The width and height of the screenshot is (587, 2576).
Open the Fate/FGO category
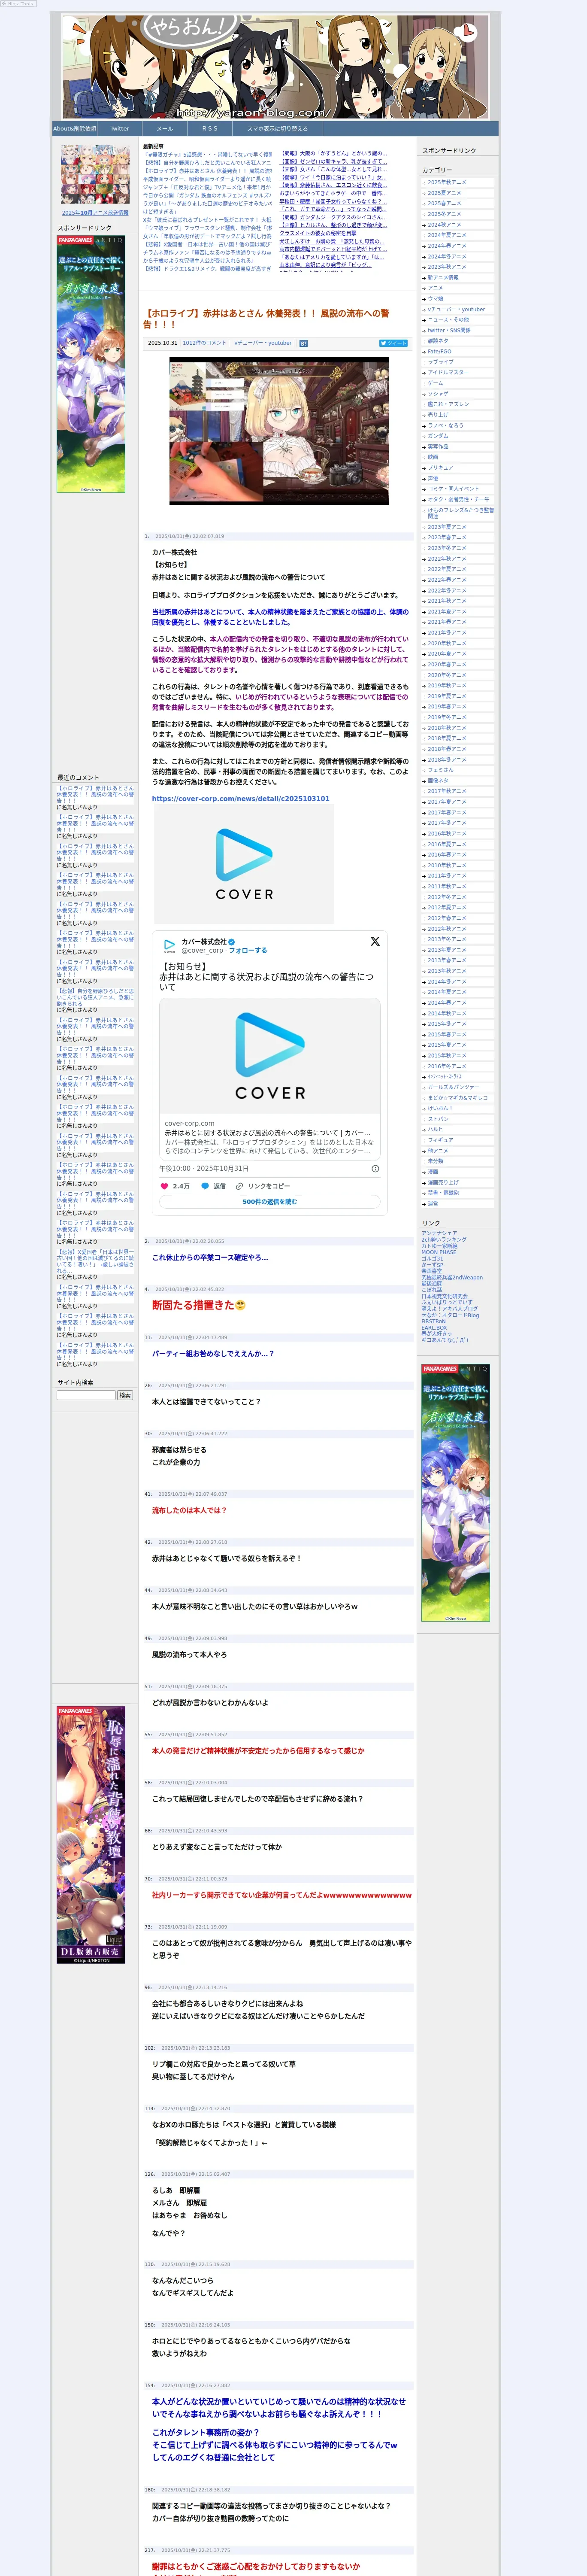pos(440,351)
